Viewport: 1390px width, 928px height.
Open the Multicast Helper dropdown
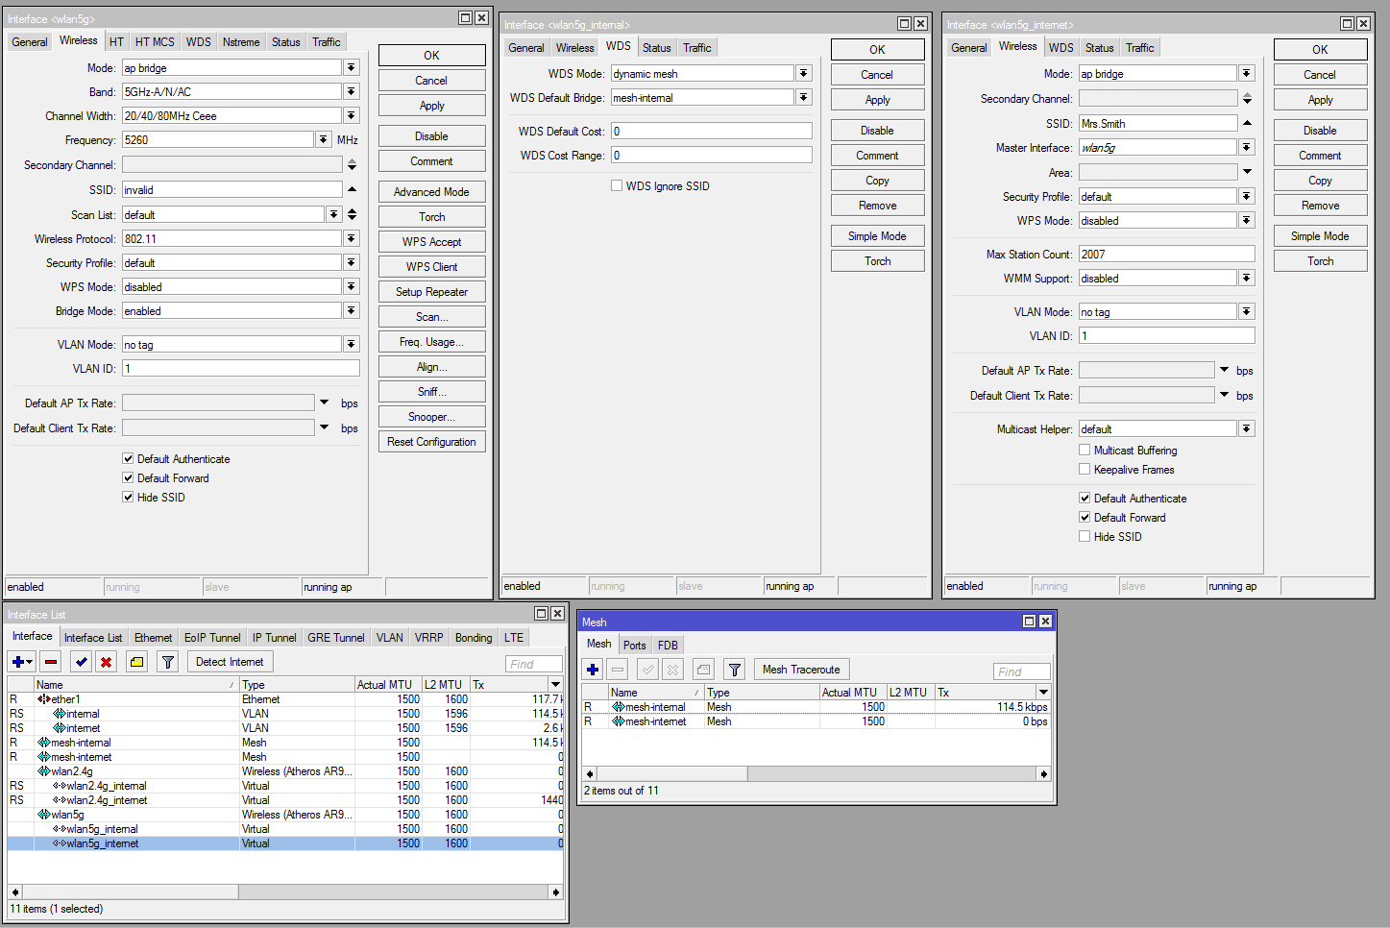[x=1246, y=427]
